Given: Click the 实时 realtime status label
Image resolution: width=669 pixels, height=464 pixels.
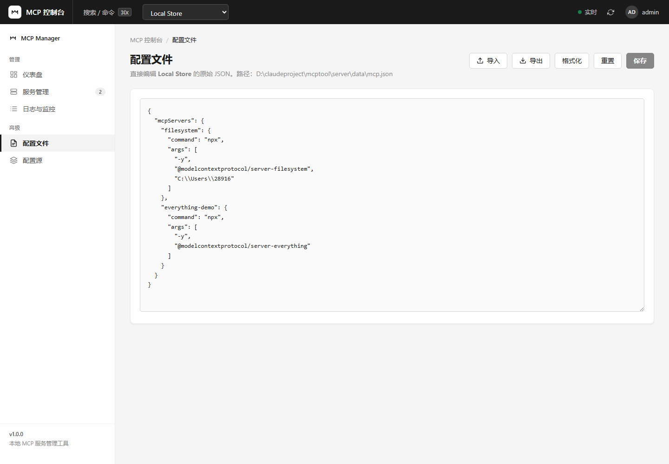Looking at the screenshot, I should coord(591,12).
